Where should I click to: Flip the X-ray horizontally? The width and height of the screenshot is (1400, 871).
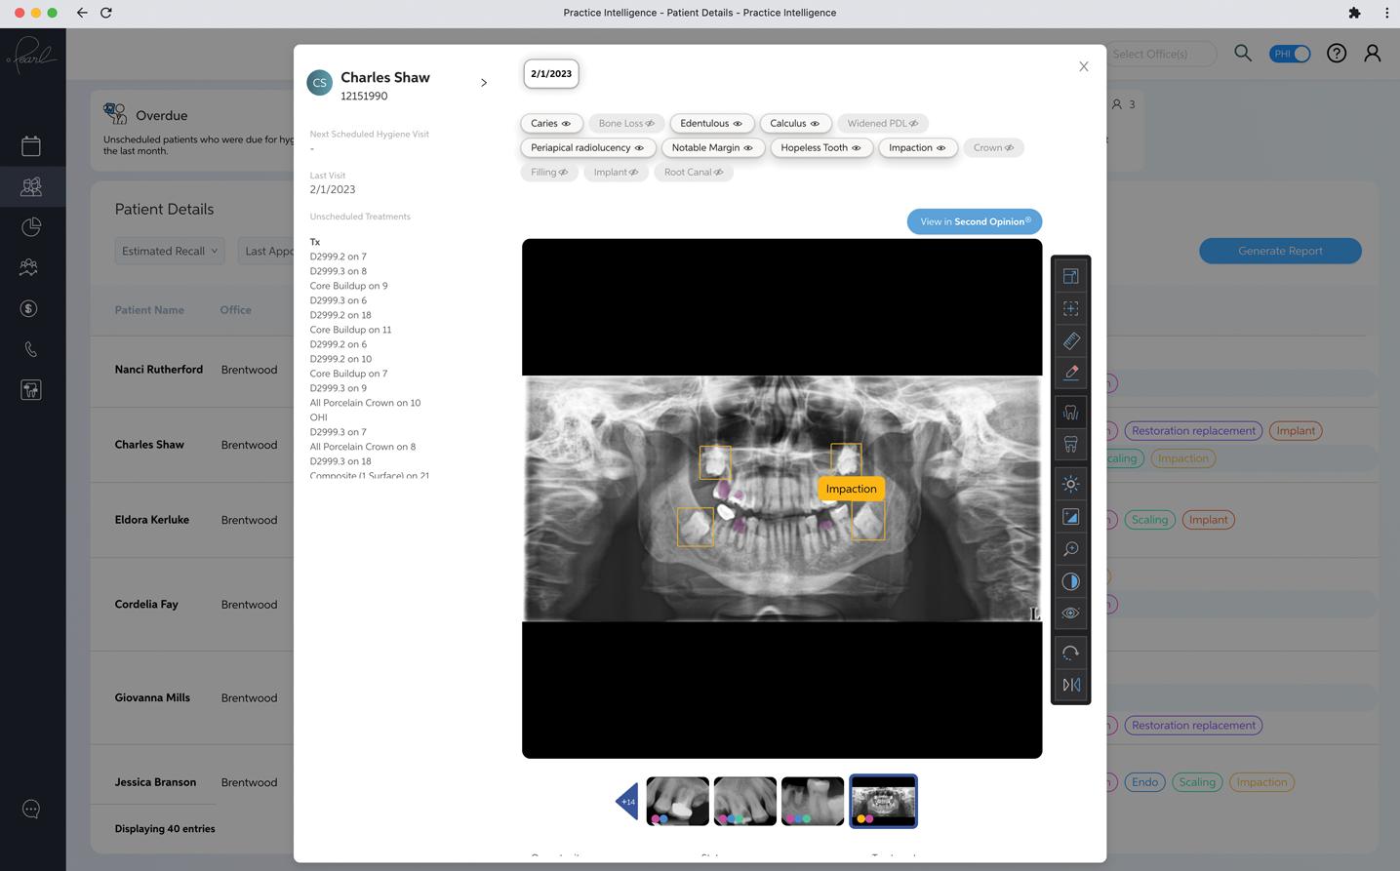[x=1070, y=685]
